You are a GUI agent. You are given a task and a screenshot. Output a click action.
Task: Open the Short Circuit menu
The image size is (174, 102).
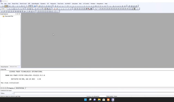pos(23,4)
